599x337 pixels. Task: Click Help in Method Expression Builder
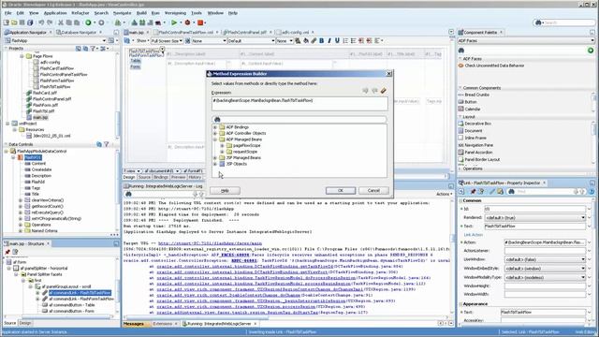[225, 190]
